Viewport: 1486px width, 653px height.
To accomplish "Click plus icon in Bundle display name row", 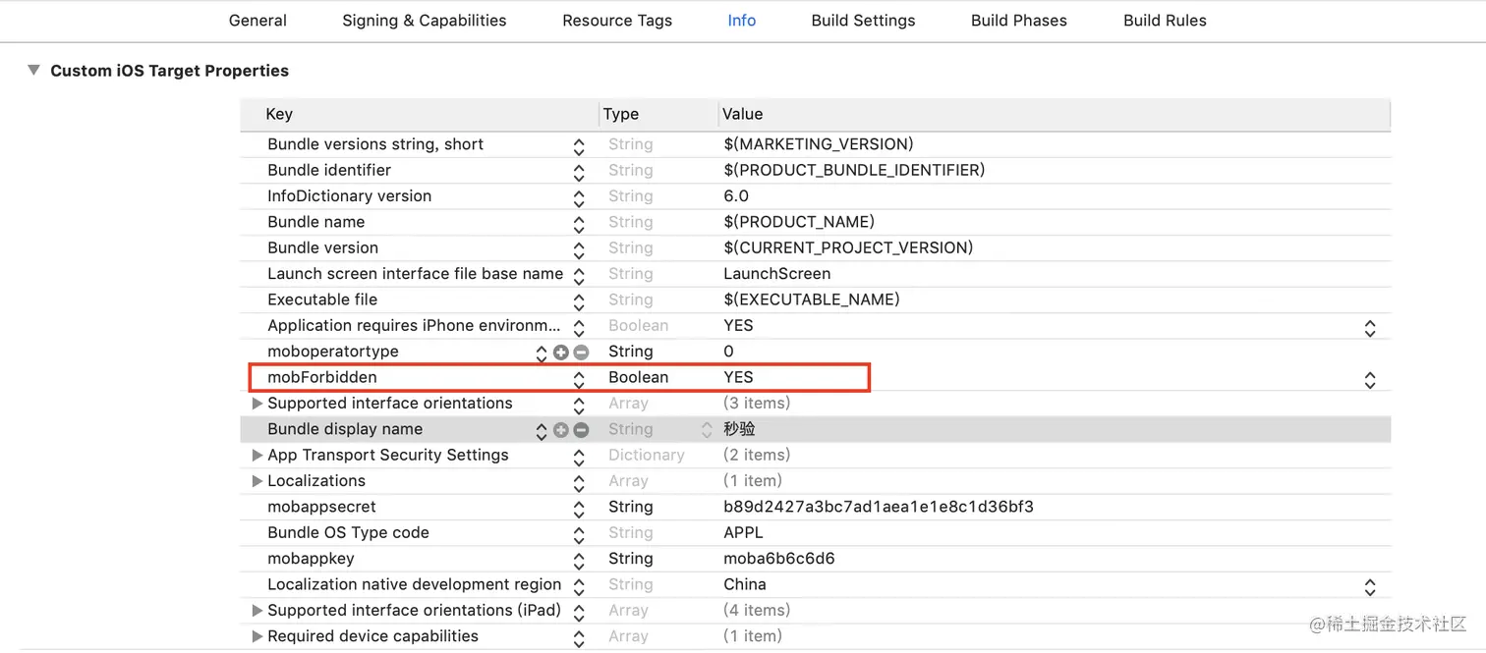I will click(x=561, y=429).
